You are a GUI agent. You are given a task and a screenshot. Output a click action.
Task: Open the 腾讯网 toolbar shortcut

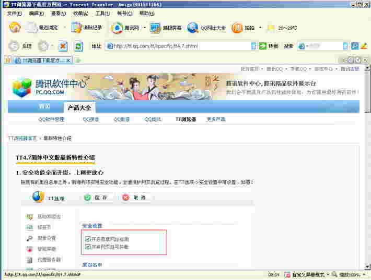[125, 28]
